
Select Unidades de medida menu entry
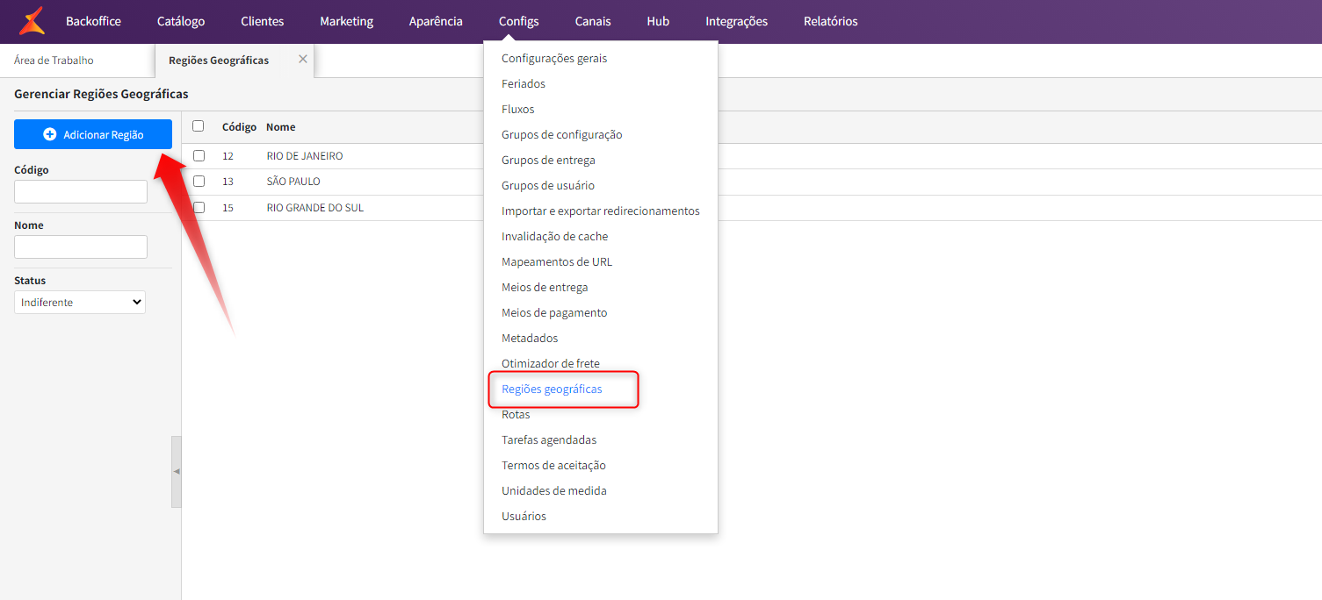pyautogui.click(x=554, y=490)
